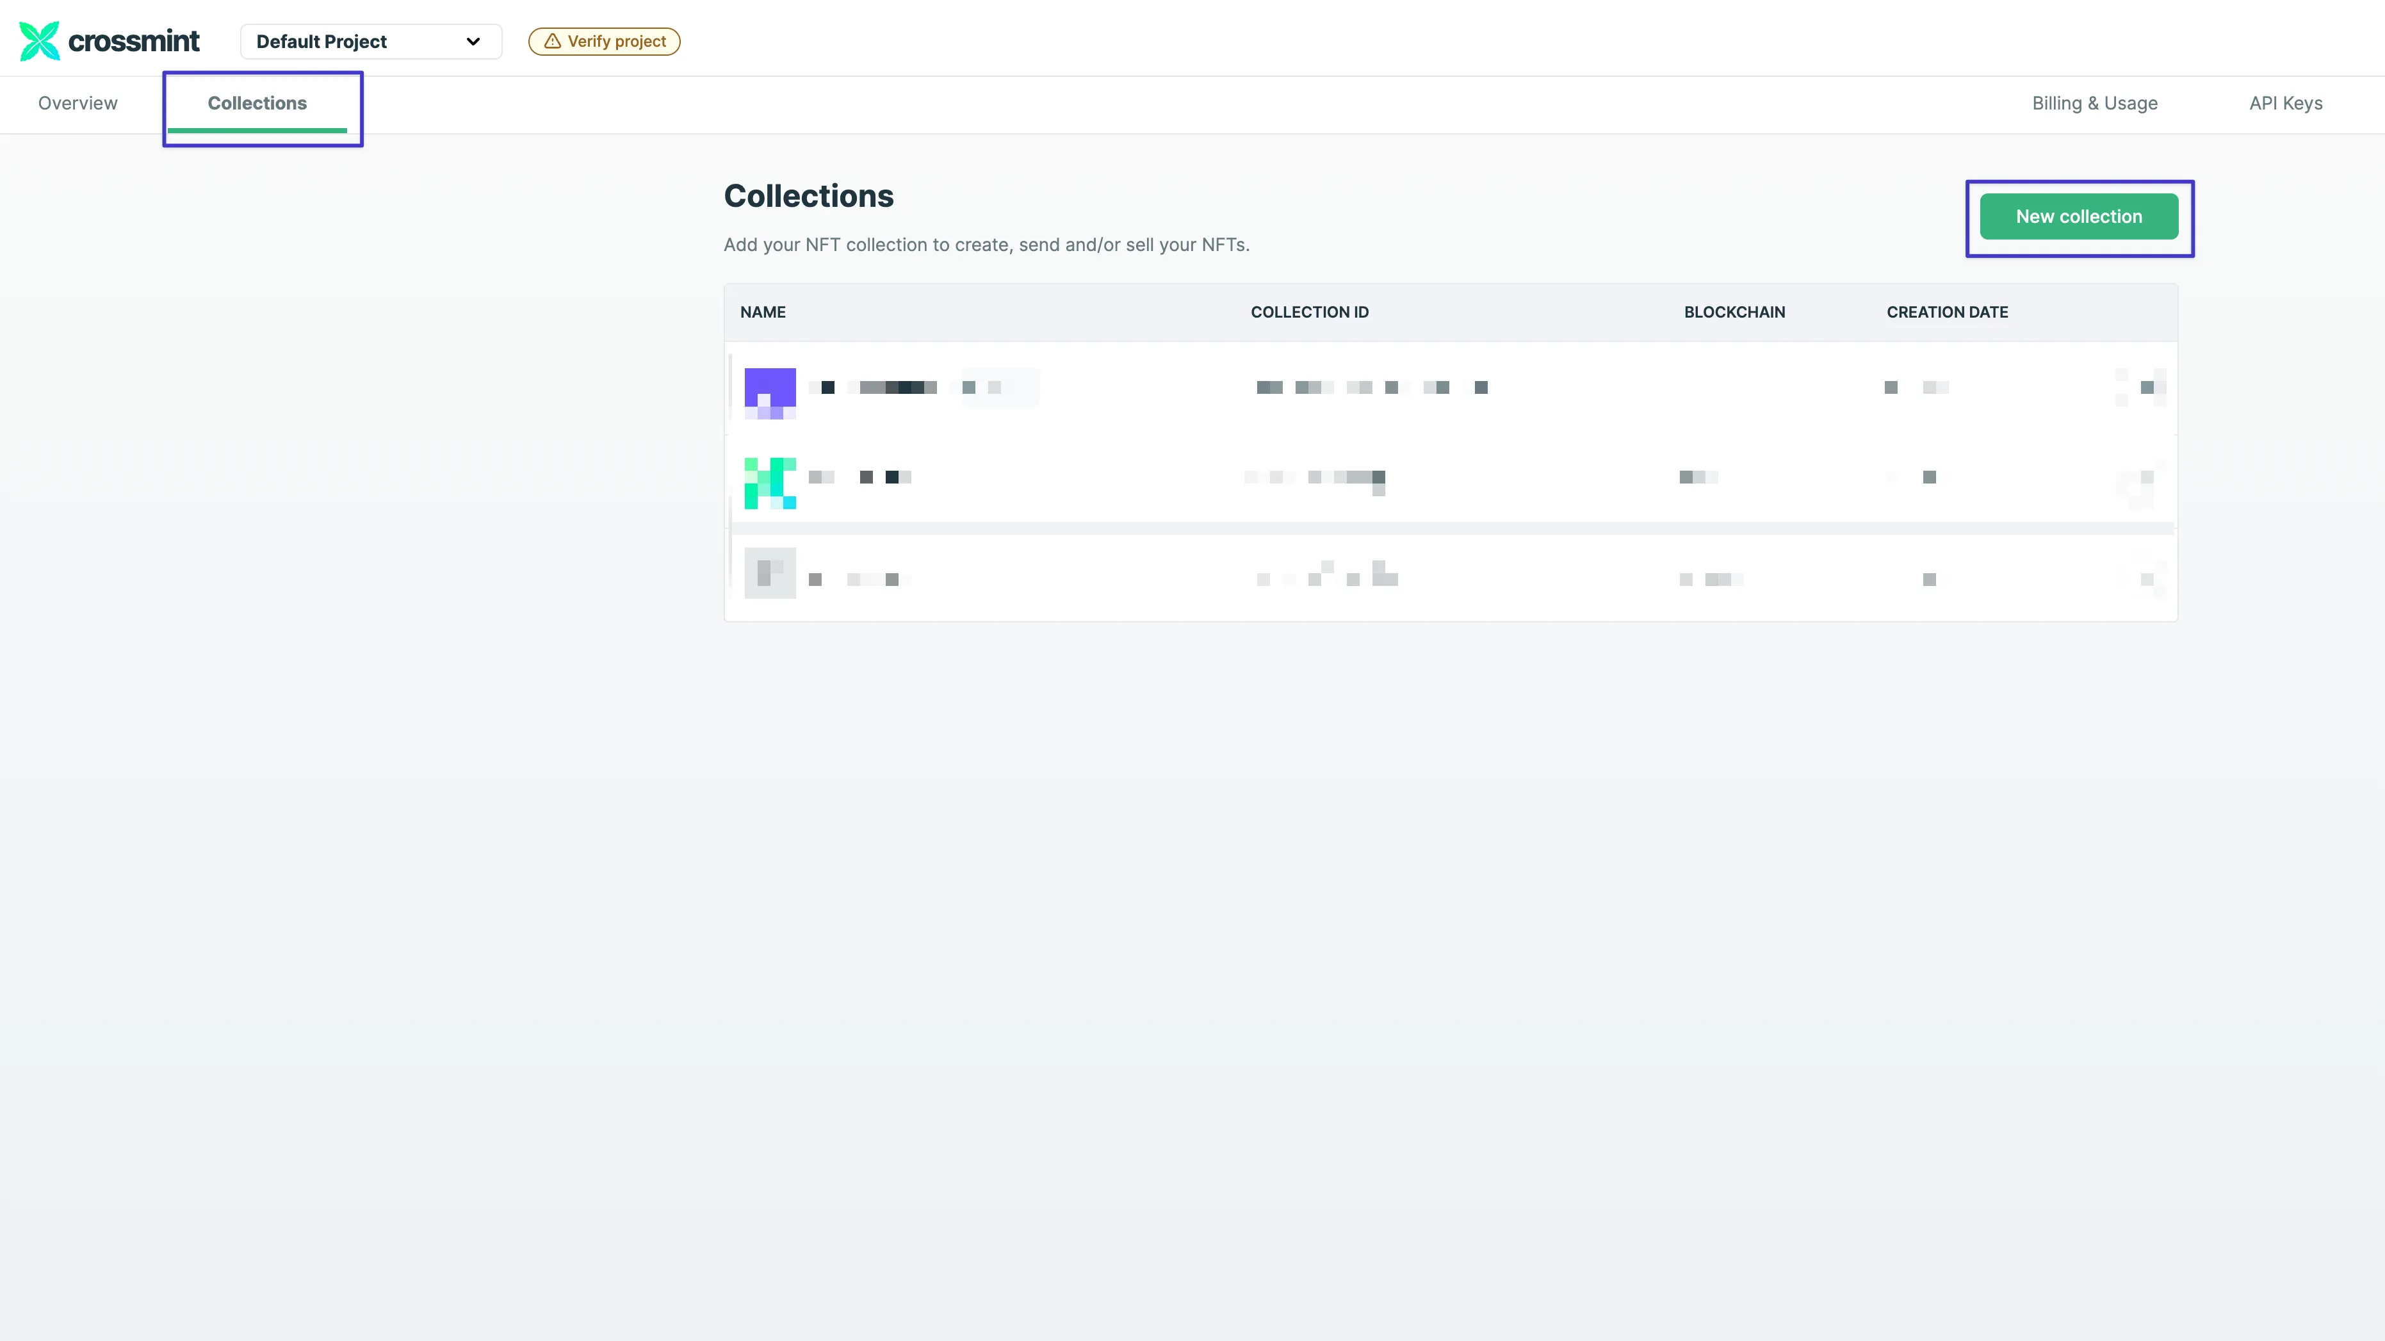Select the green collection thumbnail icon

(x=769, y=482)
